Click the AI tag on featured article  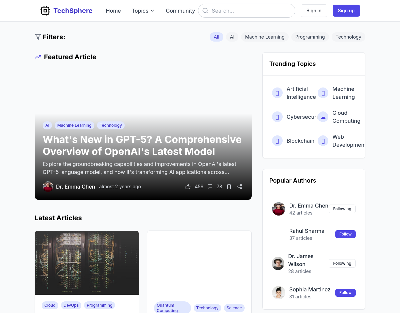tap(47, 125)
